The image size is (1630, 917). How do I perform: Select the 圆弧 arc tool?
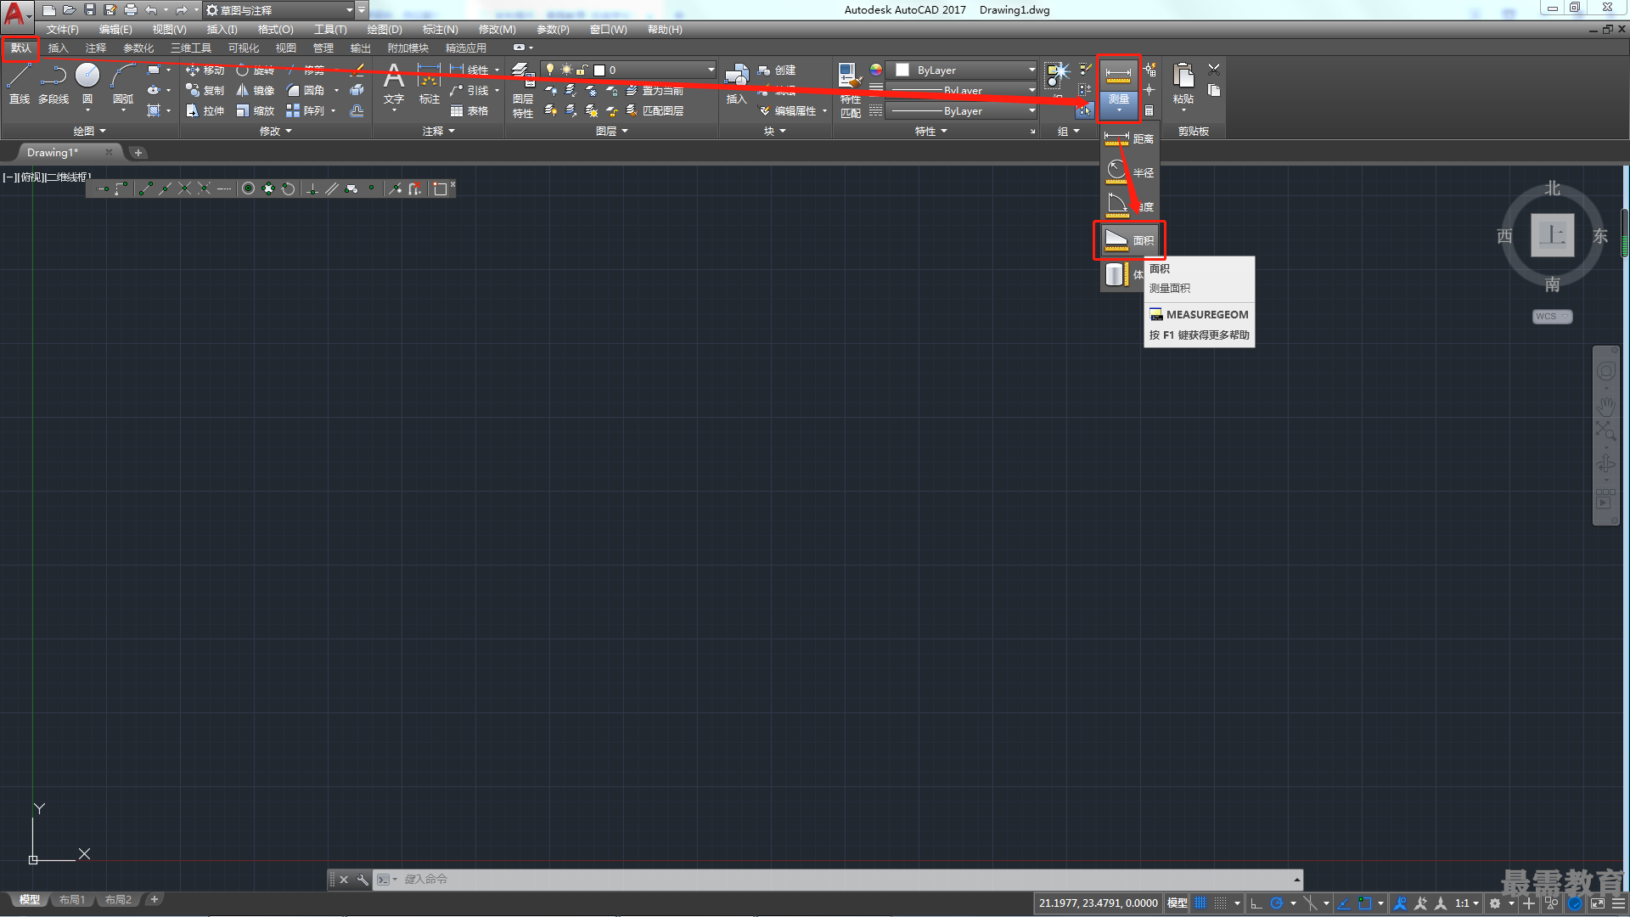click(123, 84)
